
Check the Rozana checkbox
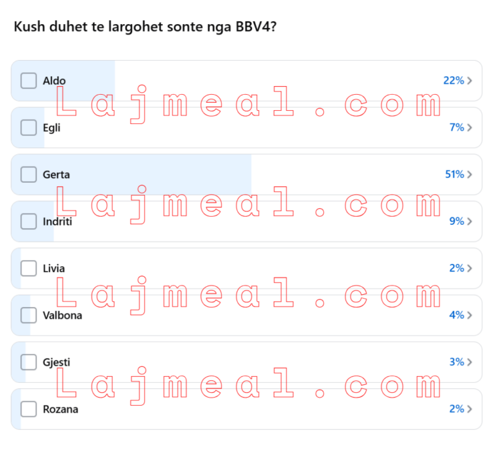coord(29,409)
